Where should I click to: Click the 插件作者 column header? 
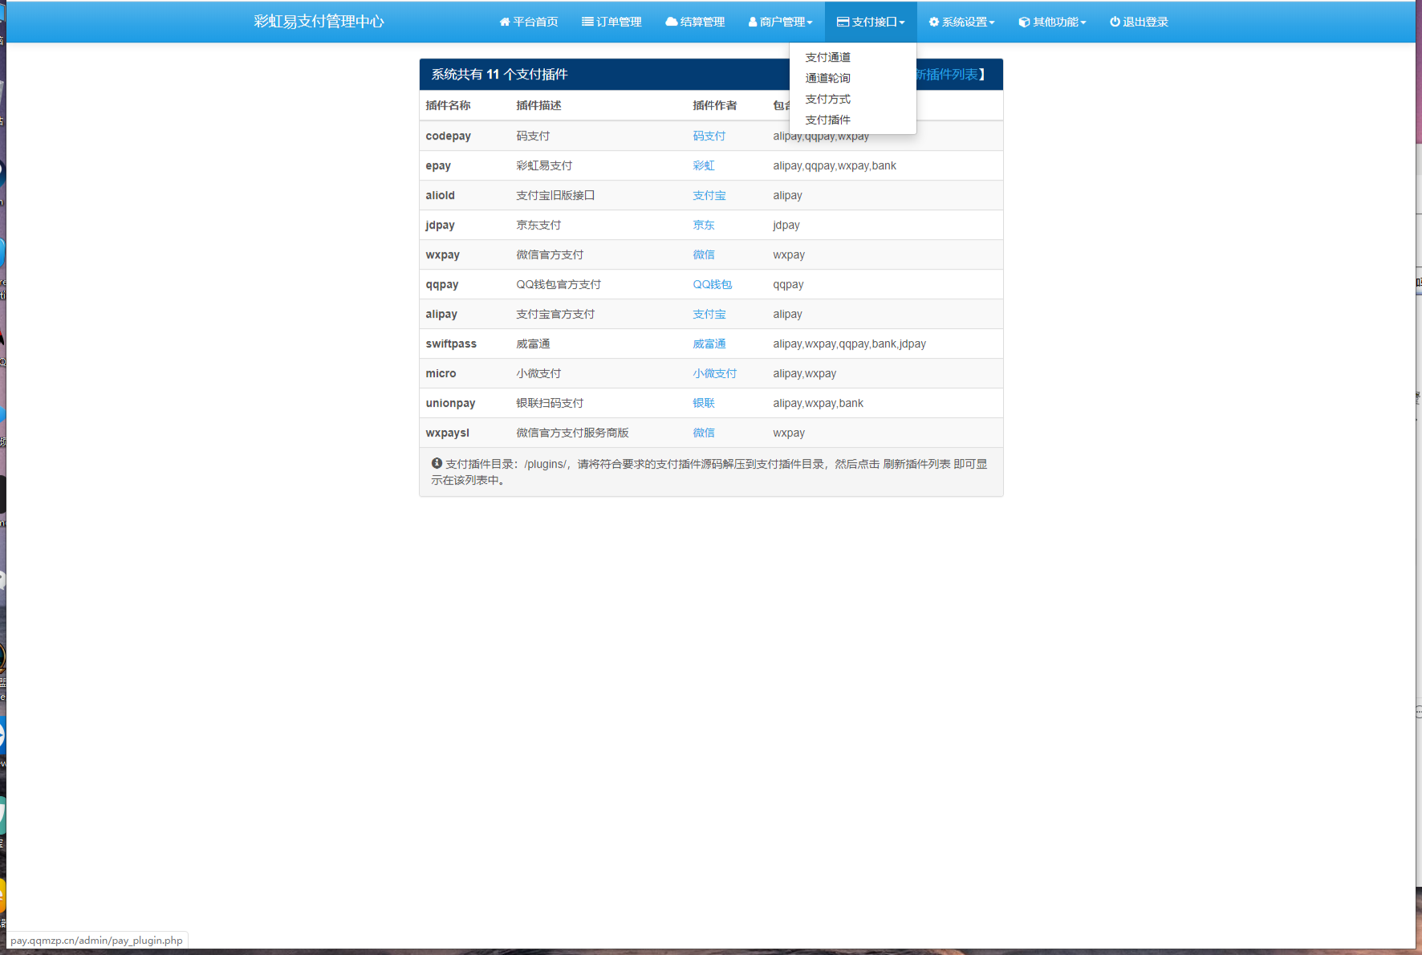(x=715, y=106)
